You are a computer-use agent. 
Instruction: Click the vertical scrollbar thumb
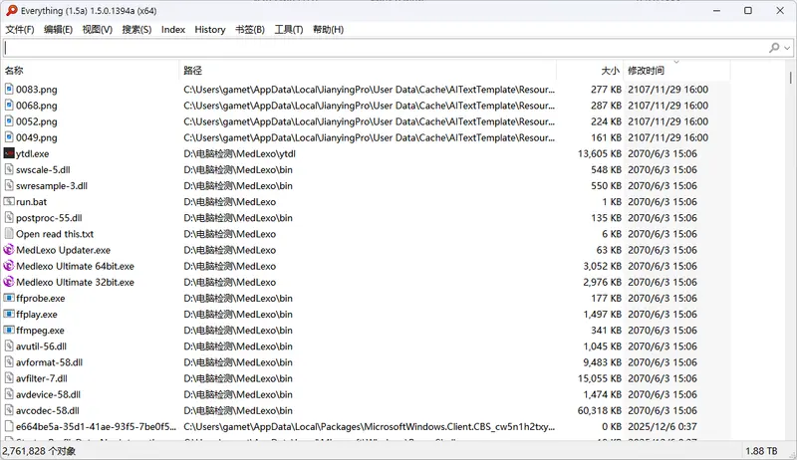(x=791, y=78)
